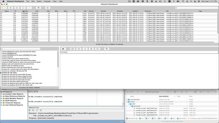Expand ConnectionPool folder in Finder window

(x=127, y=99)
